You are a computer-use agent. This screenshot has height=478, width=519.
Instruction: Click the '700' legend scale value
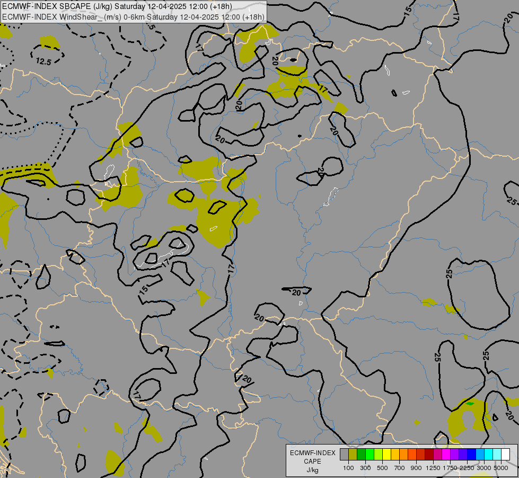tap(400, 468)
